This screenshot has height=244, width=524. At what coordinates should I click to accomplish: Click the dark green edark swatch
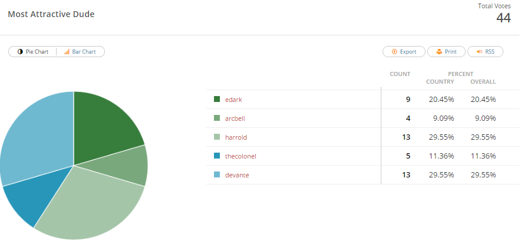[x=217, y=99]
